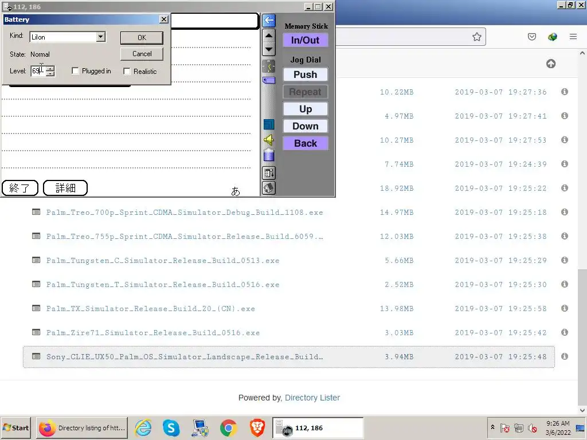
Task: Click the muted volume tray icon
Action: pyautogui.click(x=533, y=427)
